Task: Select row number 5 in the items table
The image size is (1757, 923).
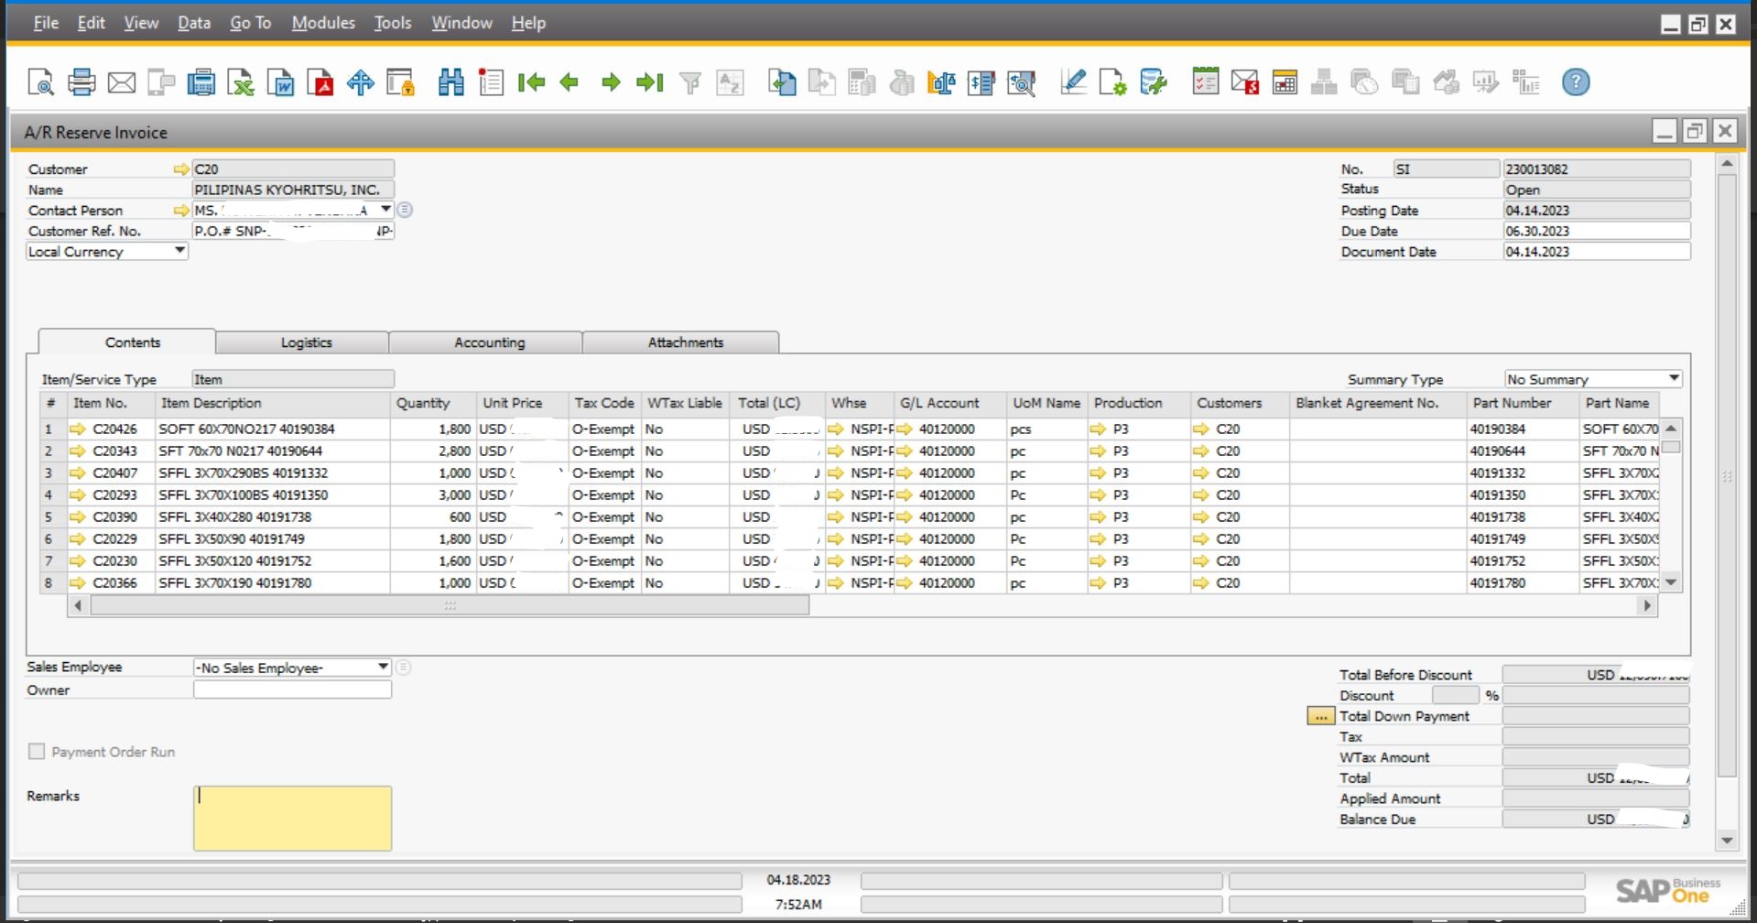Action: (x=53, y=516)
